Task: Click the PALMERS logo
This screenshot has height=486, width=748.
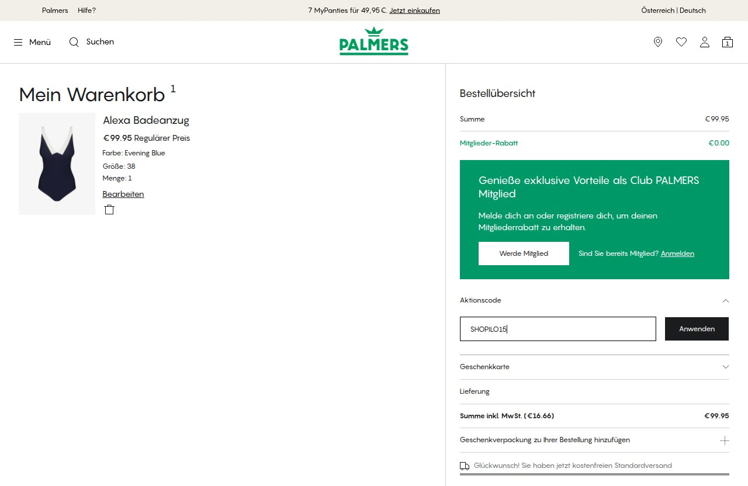Action: click(374, 41)
